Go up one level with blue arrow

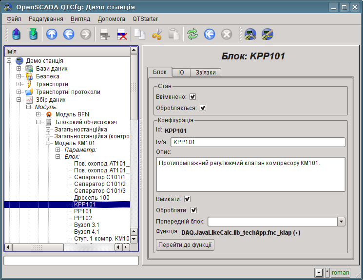pos(52,34)
